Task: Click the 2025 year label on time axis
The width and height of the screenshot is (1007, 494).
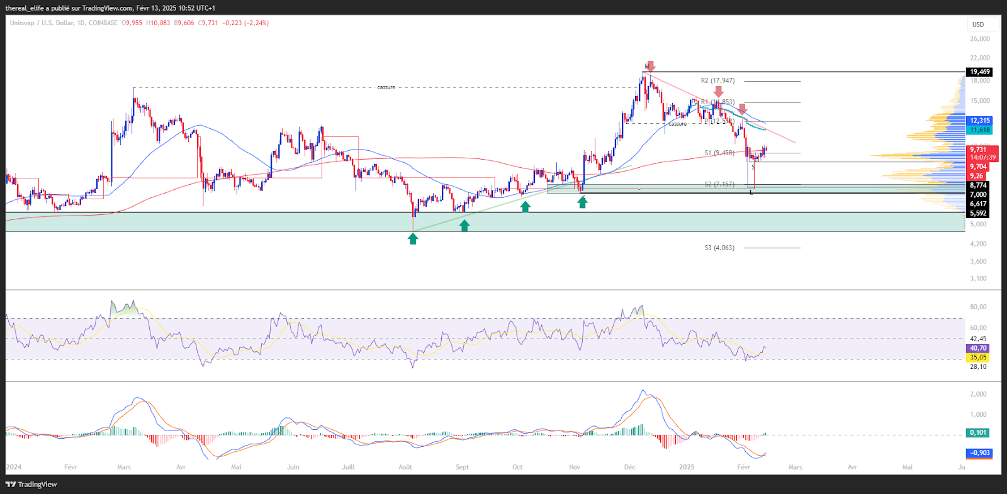Action: [687, 468]
